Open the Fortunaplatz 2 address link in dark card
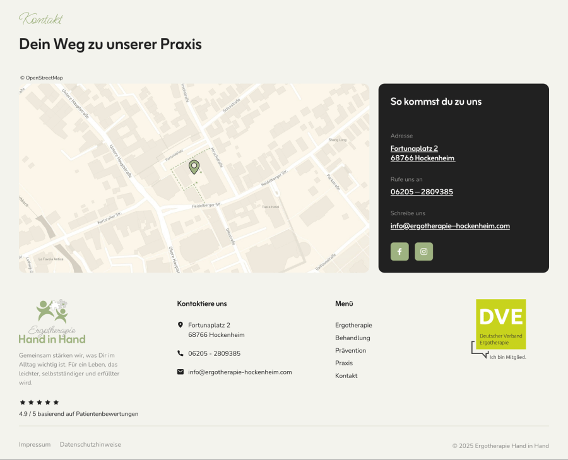 [x=423, y=153]
